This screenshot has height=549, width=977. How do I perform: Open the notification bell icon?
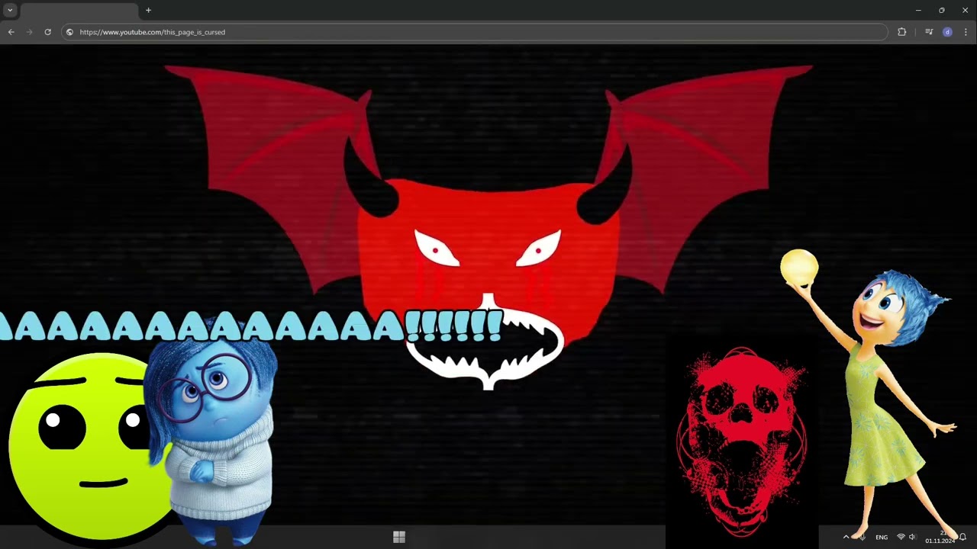pyautogui.click(x=962, y=537)
